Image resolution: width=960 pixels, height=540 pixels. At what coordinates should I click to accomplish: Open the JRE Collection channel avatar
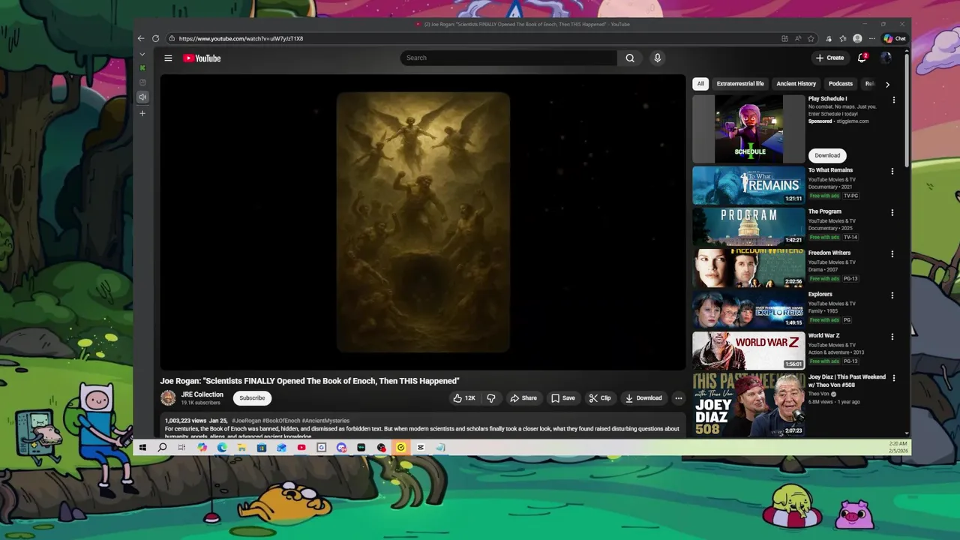(168, 398)
